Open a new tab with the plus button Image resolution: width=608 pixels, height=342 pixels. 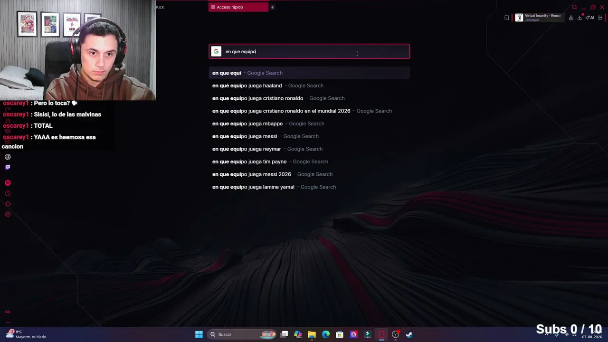(272, 7)
